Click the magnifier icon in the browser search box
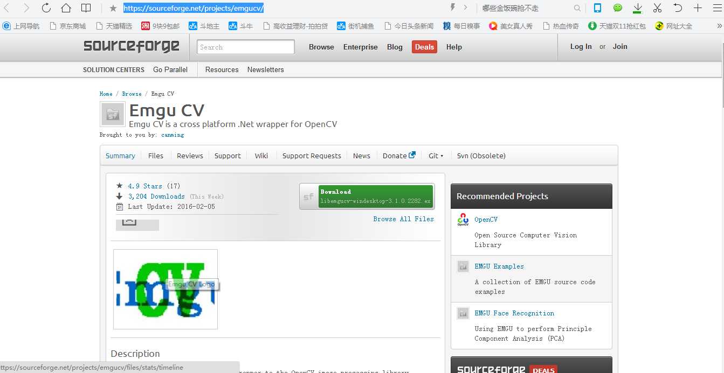This screenshot has height=373, width=724. [577, 8]
